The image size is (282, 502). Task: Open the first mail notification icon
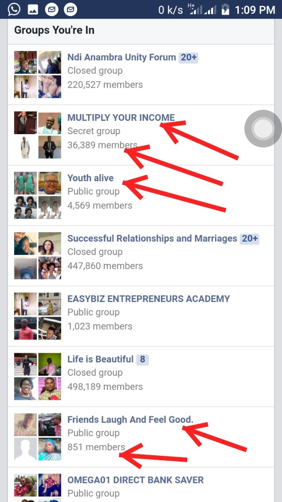(x=51, y=9)
